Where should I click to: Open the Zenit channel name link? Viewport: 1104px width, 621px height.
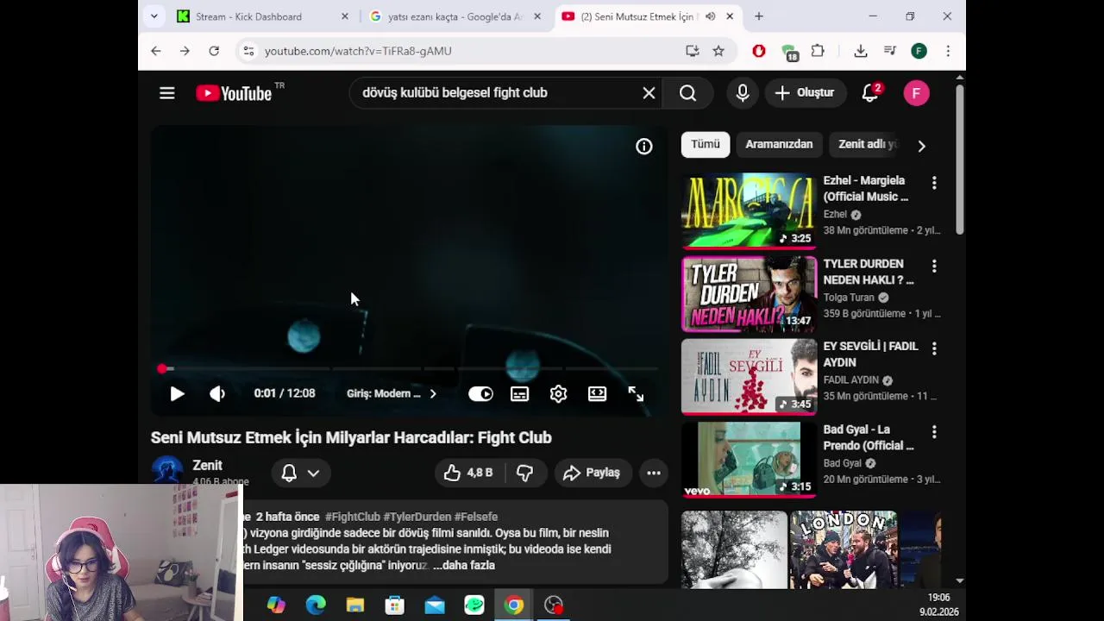(x=207, y=466)
